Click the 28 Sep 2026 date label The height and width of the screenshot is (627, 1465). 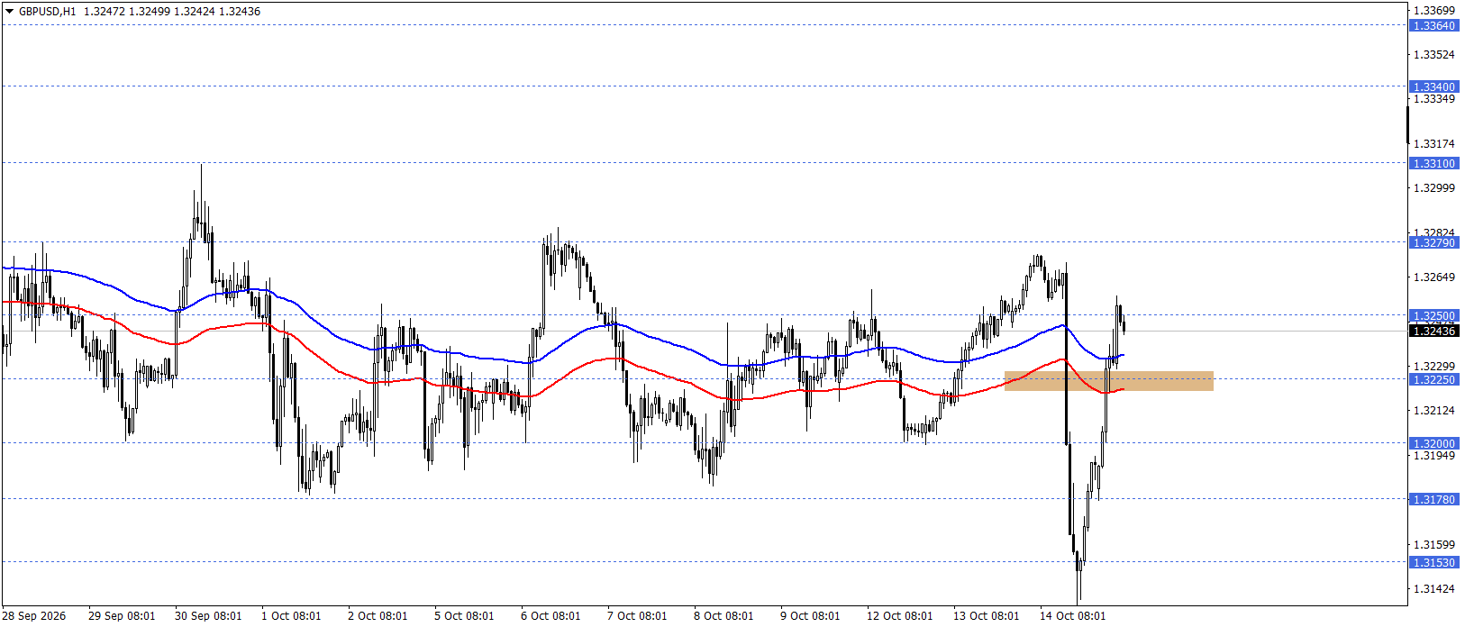(34, 616)
